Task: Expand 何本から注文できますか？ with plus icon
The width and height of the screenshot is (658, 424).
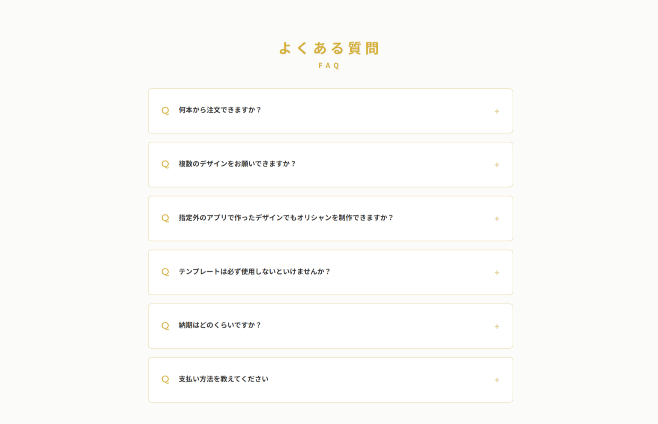Action: coord(497,111)
